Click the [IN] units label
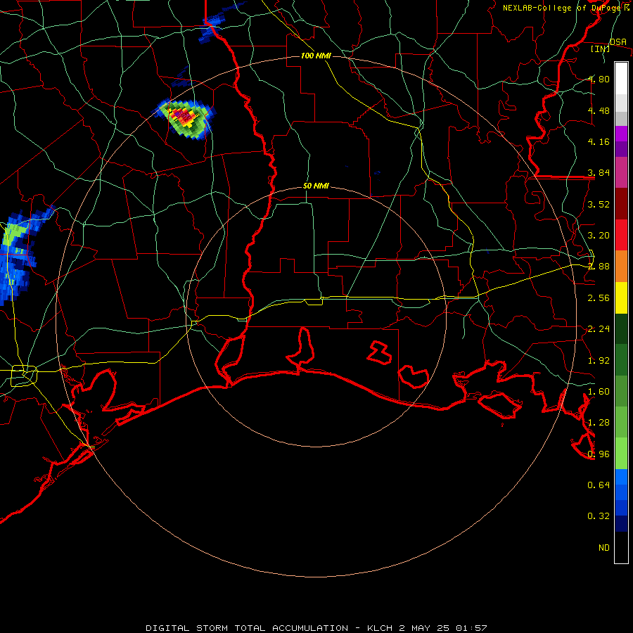The width and height of the screenshot is (633, 633). (x=601, y=49)
